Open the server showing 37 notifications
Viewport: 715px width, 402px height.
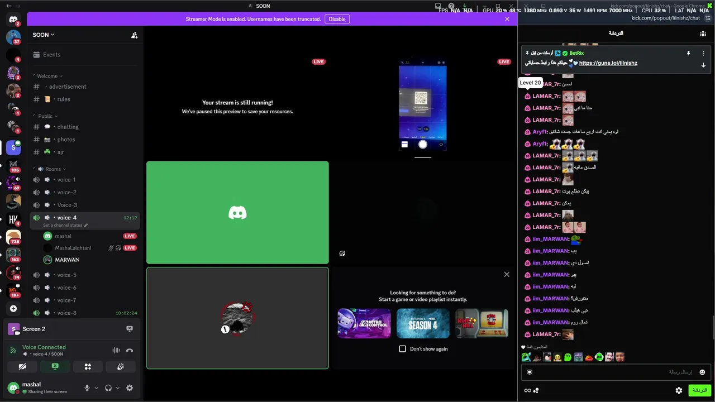coord(13,37)
